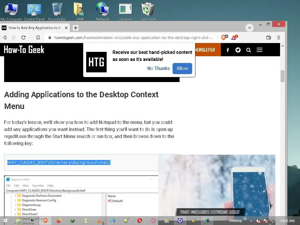Click the lock icon in address bar

point(50,37)
